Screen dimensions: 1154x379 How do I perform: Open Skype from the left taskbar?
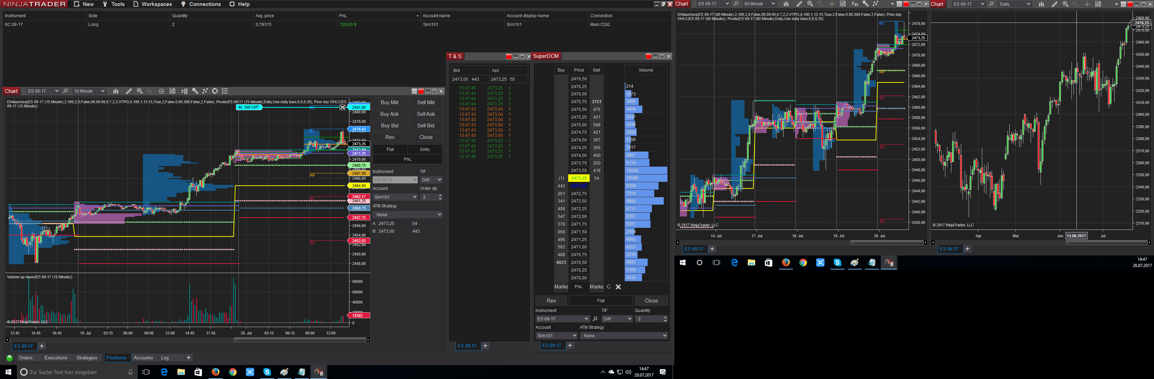(267, 372)
